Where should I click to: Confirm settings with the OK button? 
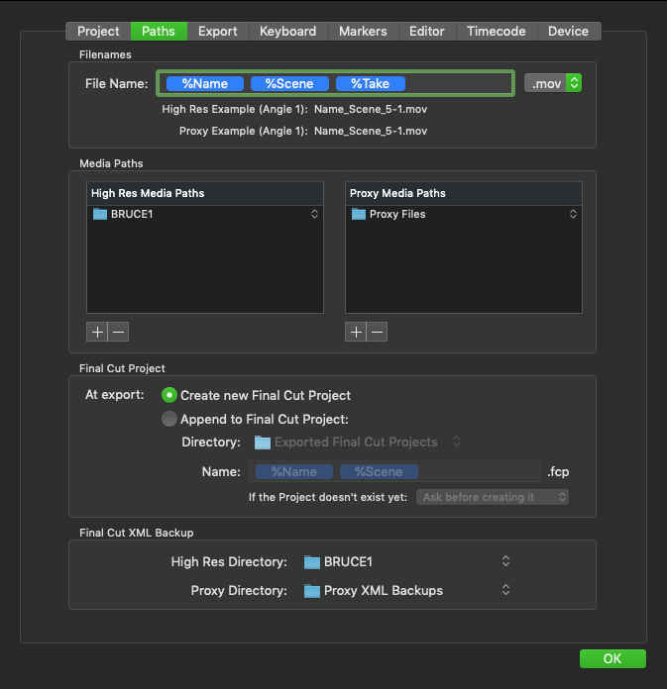[x=612, y=658]
